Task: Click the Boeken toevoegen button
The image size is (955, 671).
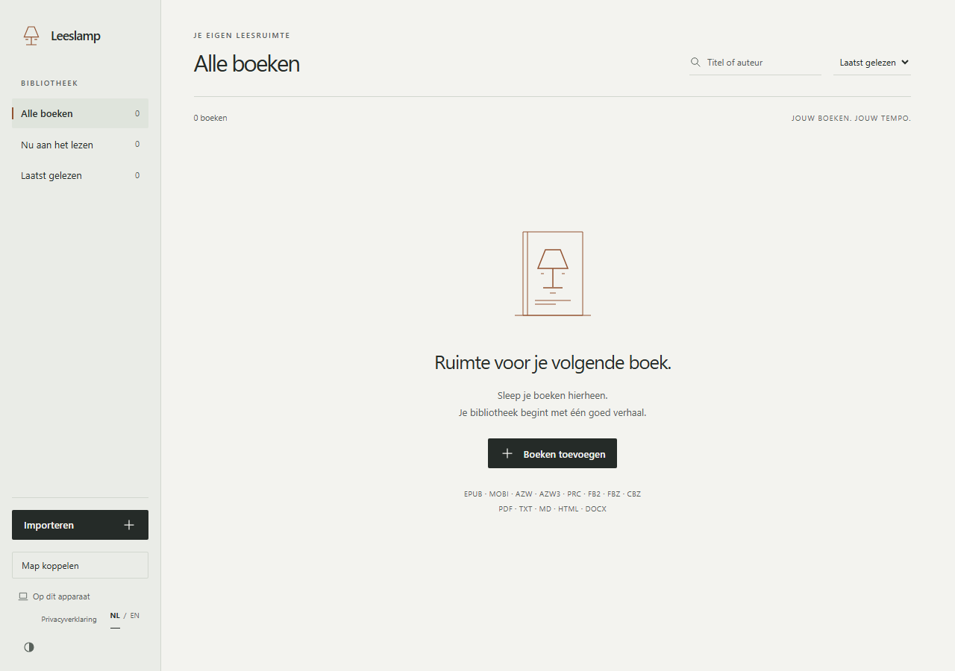Action: coord(552,453)
